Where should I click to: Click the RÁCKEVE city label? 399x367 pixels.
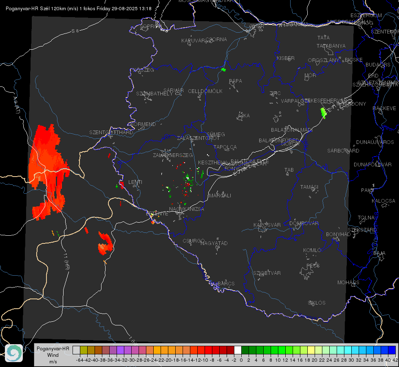pos(384,108)
